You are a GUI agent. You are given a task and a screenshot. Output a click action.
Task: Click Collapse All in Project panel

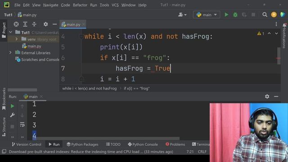pos(34,24)
